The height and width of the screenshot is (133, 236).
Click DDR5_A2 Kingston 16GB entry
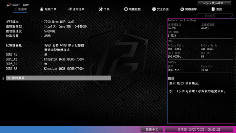(64, 59)
